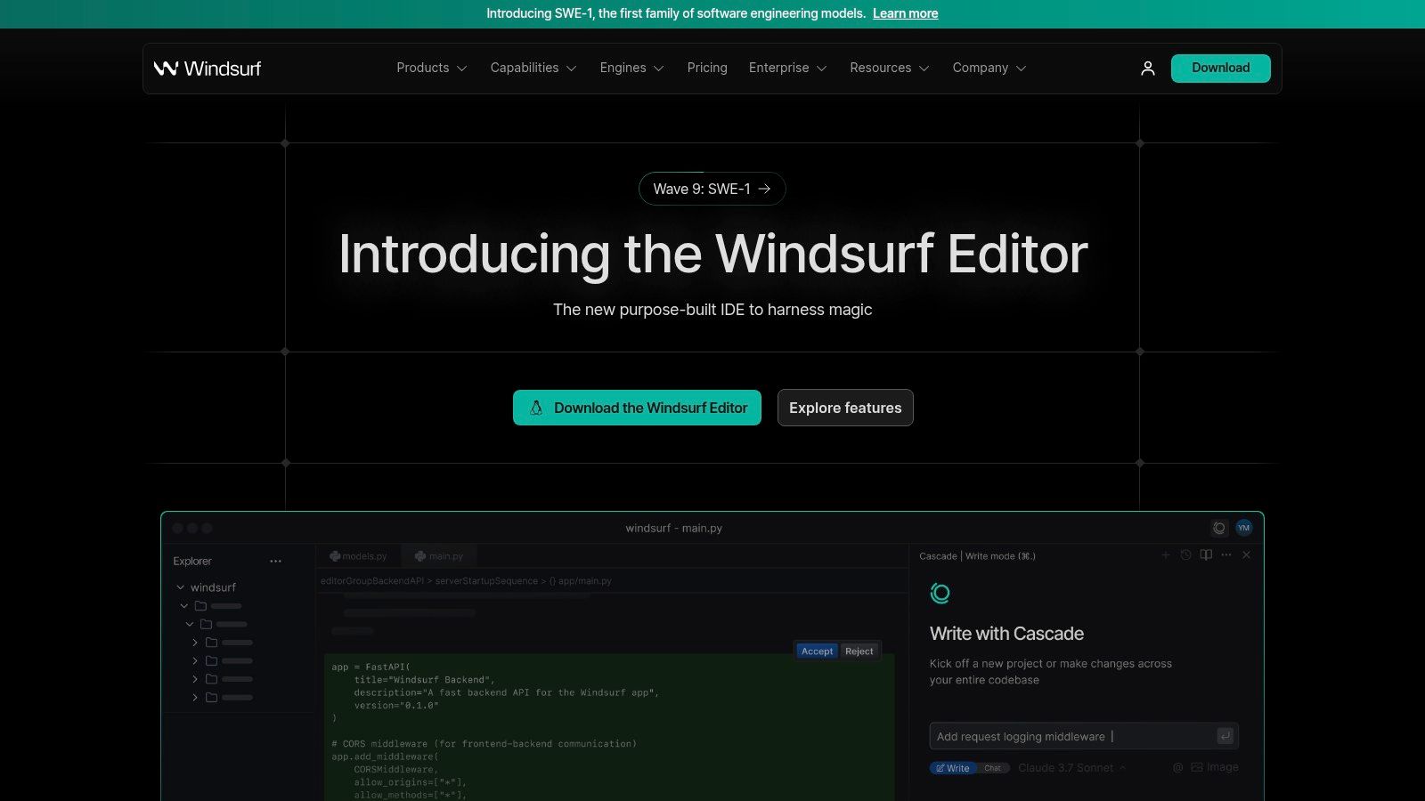1425x801 pixels.
Task: Expand the Enterprise dropdown menu
Action: [787, 68]
